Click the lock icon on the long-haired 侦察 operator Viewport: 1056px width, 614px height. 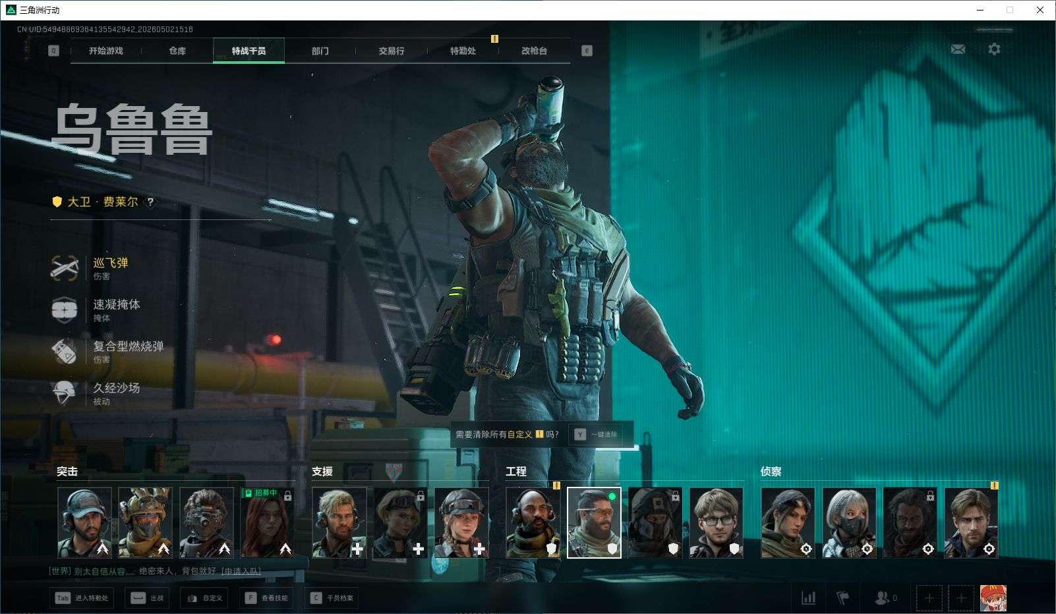click(x=930, y=495)
